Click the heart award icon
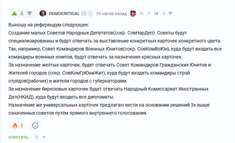Screen dimensions: 235x143 click(x=133, y=13)
